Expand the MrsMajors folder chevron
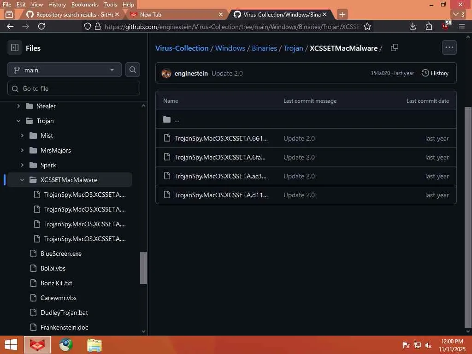The width and height of the screenshot is (472, 354). pos(22,150)
